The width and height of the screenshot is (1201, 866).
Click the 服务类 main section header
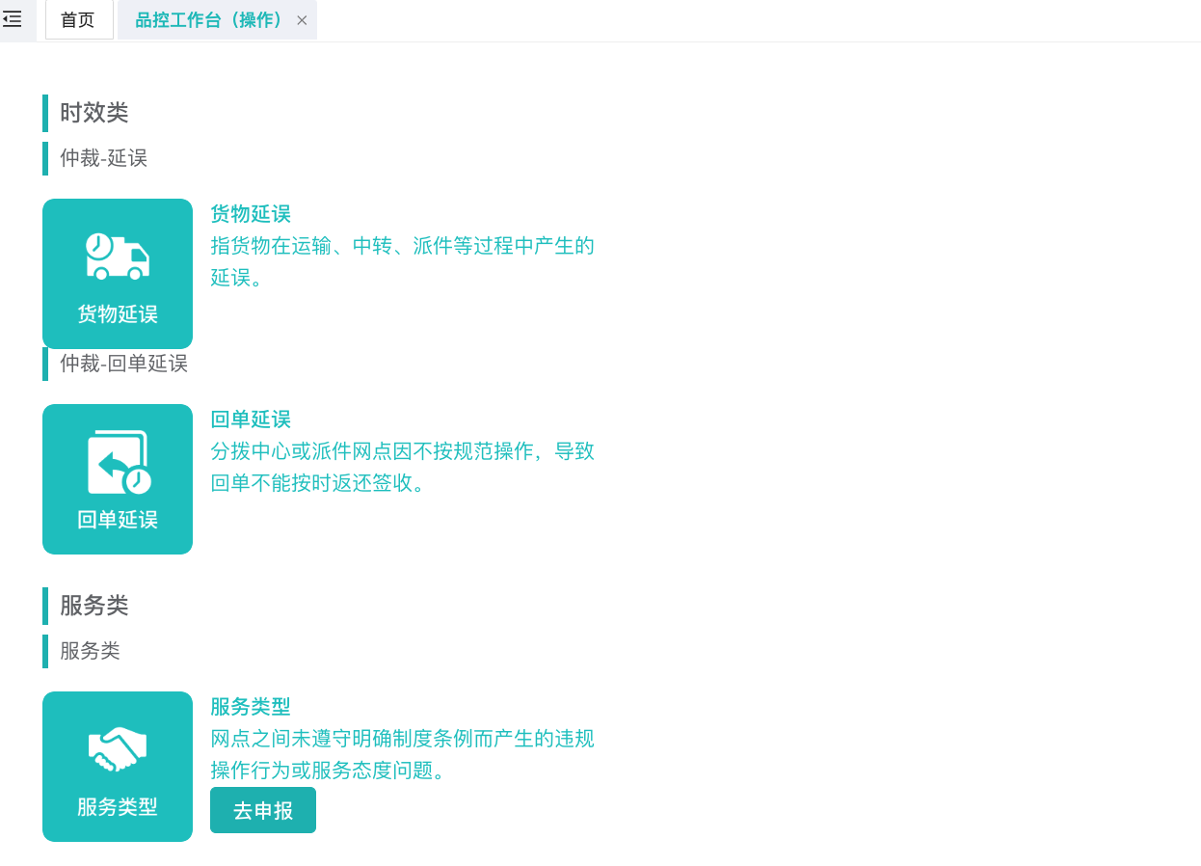(94, 606)
